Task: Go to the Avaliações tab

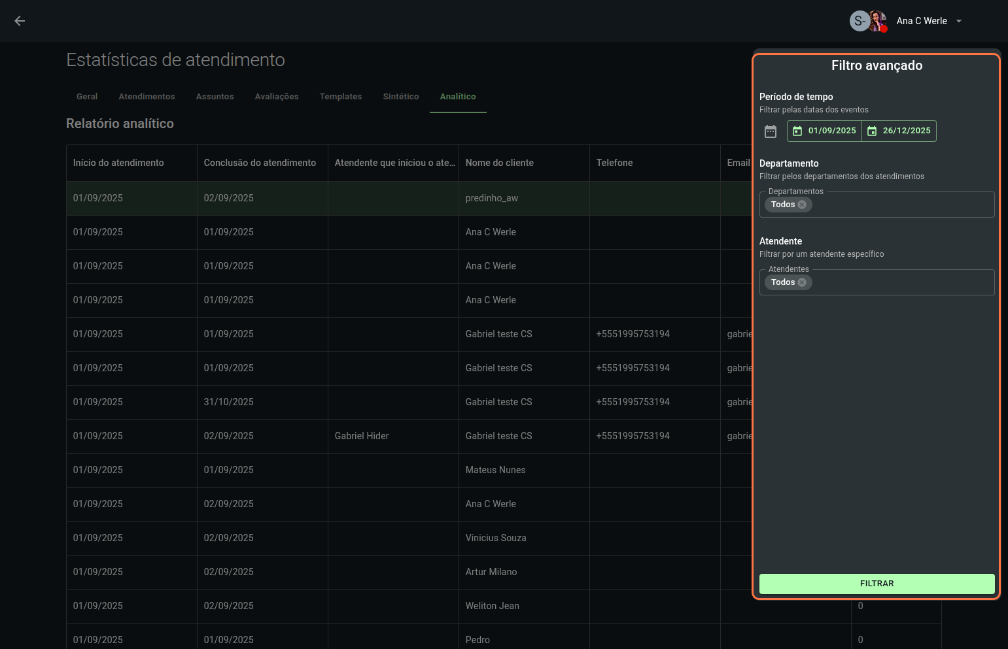Action: tap(277, 97)
